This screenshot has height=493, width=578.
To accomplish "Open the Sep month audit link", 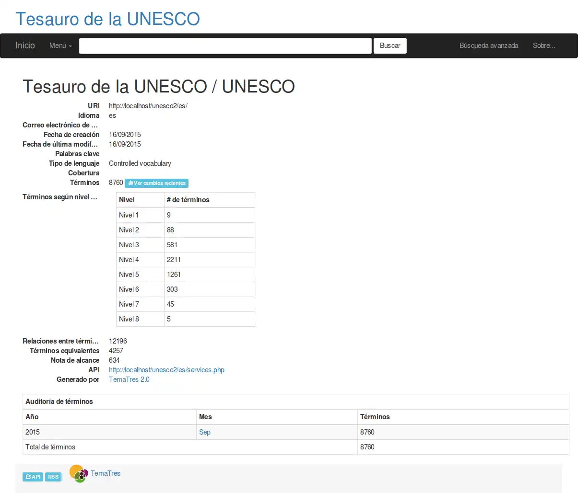I will click(205, 432).
